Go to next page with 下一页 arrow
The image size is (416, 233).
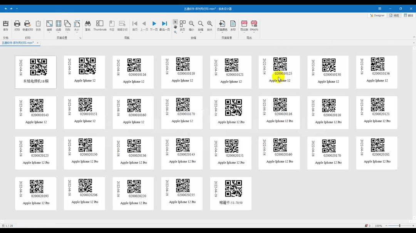click(x=154, y=24)
